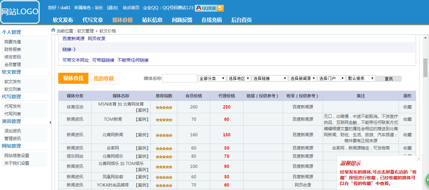Viewport: 429px width, 190px height.
Task: Click the 软文管理 breadcrumb
Action: point(85,31)
